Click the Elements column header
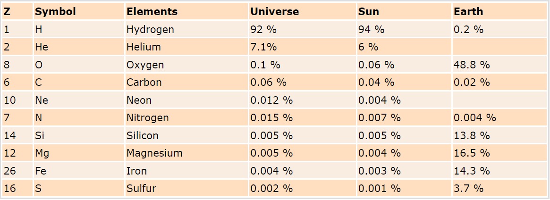This screenshot has height=200, width=550. click(152, 12)
